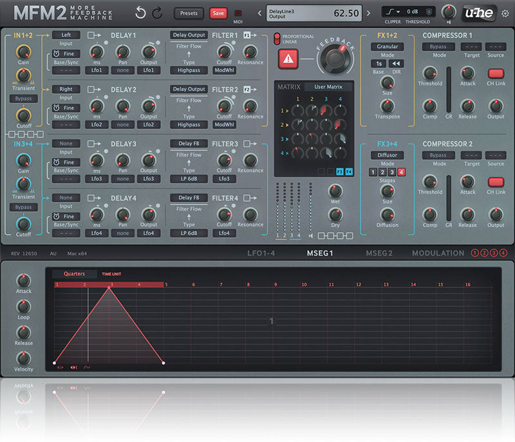Go to previous parameter with left arrow
The image size is (515, 442).
tap(259, 13)
